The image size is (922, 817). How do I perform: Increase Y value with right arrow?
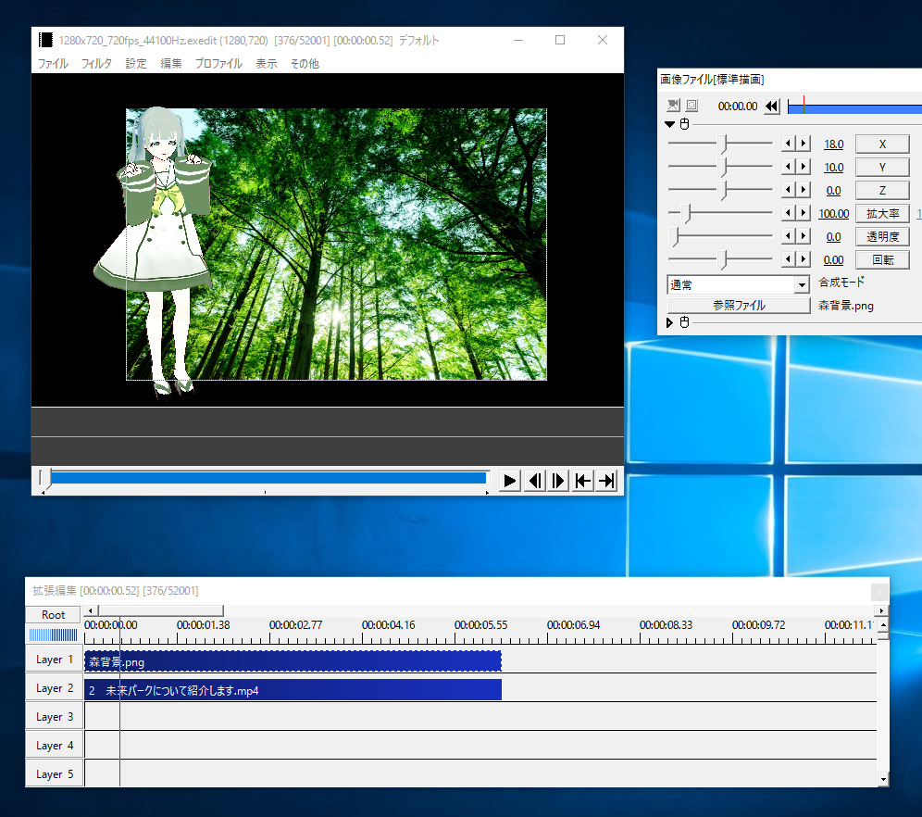(804, 167)
